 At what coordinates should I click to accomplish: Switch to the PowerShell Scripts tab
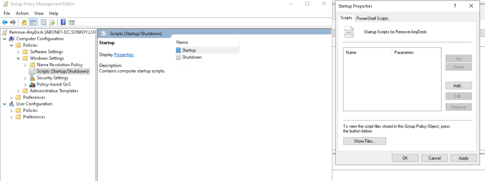372,18
